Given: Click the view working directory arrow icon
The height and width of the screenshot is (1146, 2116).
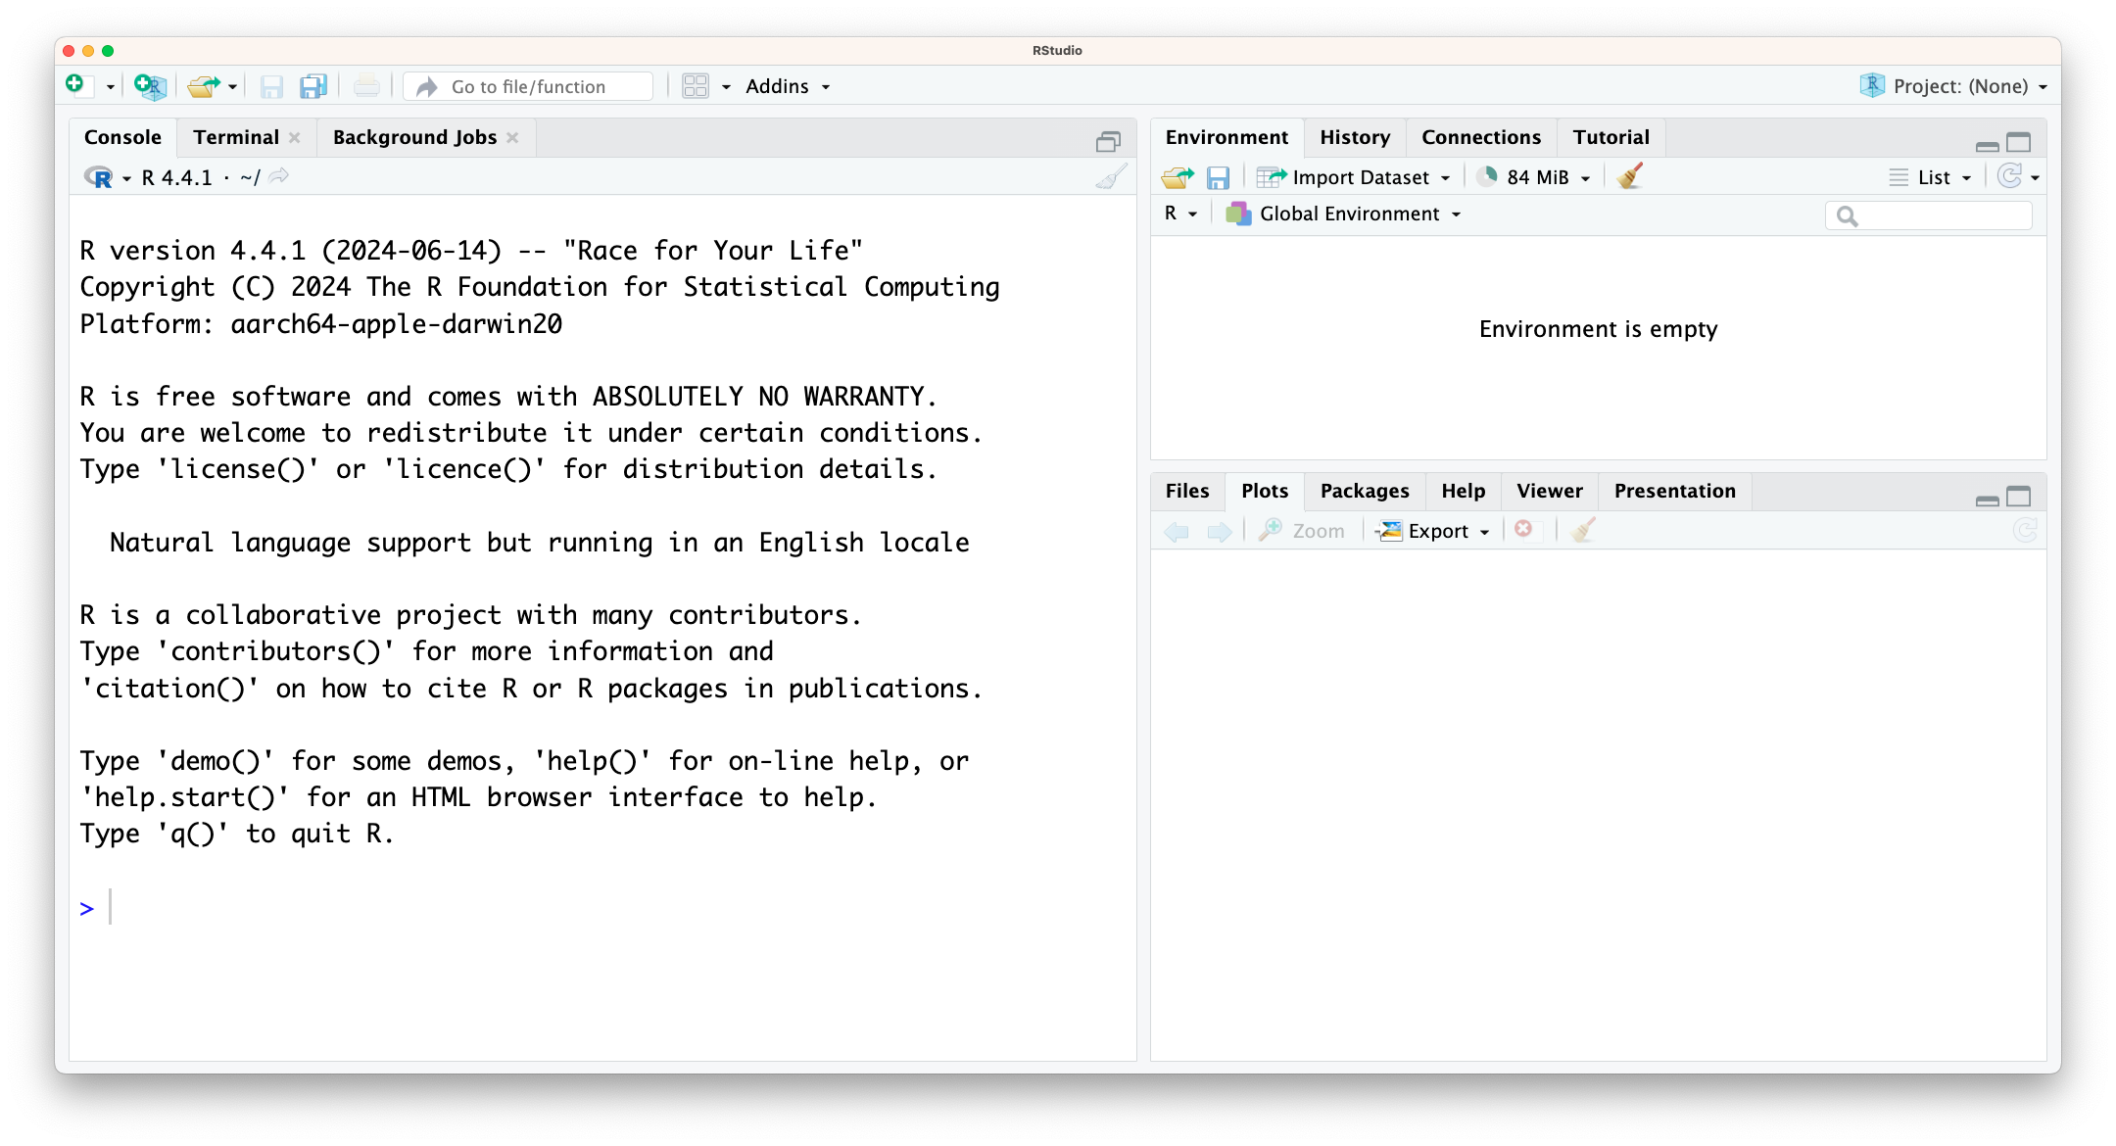Looking at the screenshot, I should coord(279,176).
